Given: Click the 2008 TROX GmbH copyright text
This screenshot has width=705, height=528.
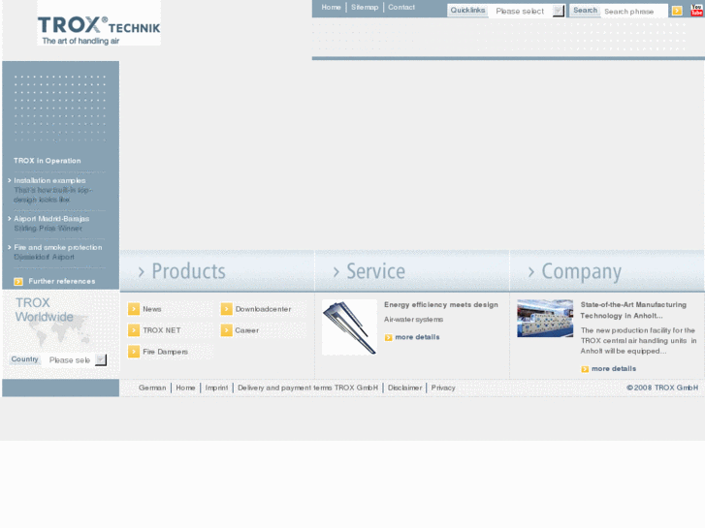Looking at the screenshot, I should coord(662,388).
